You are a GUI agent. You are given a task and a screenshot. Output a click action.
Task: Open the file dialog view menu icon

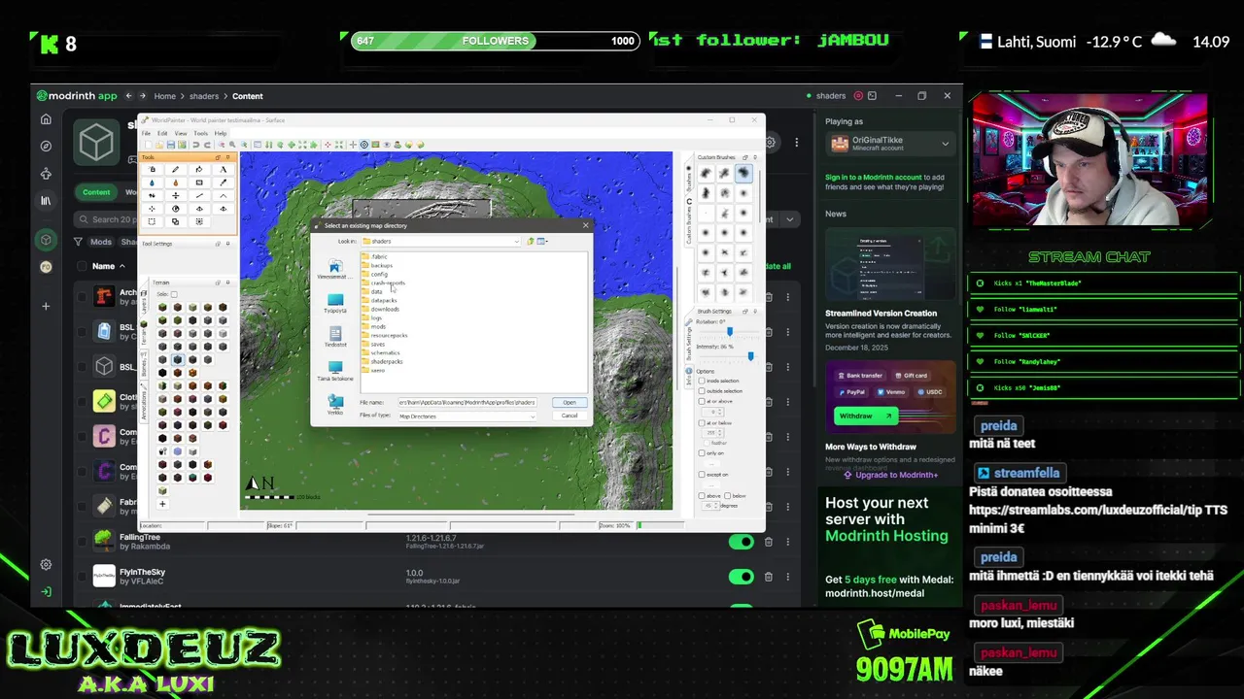[542, 241]
